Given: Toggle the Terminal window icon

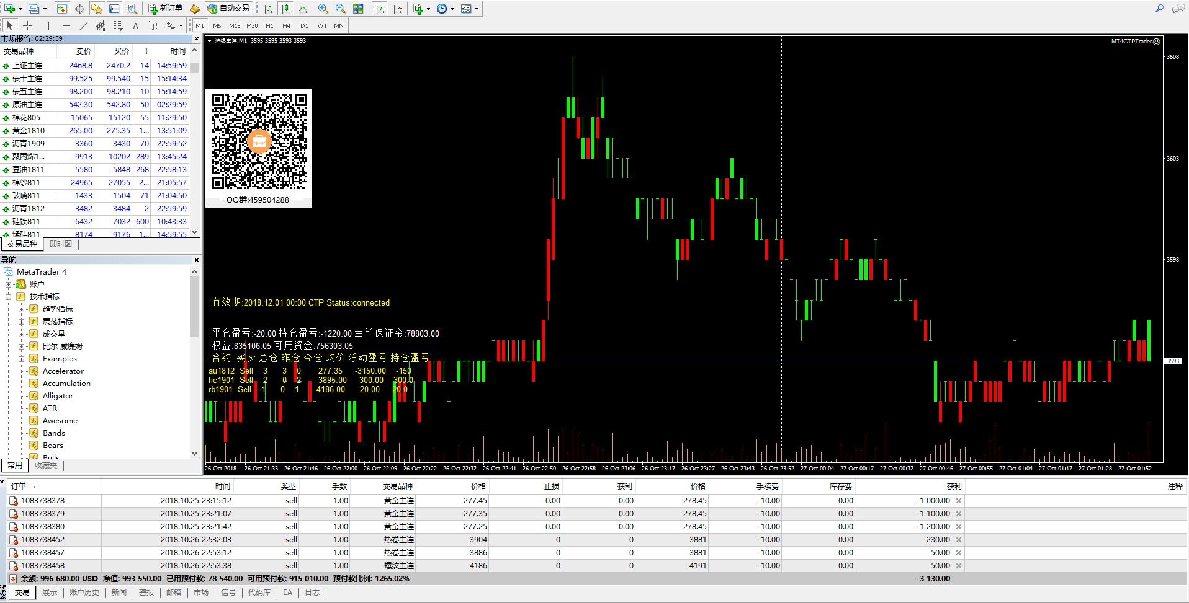Looking at the screenshot, I should [x=114, y=9].
